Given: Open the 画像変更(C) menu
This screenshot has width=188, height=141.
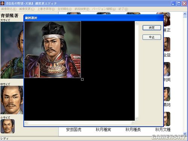Looking at the screenshot, I should (27, 9).
